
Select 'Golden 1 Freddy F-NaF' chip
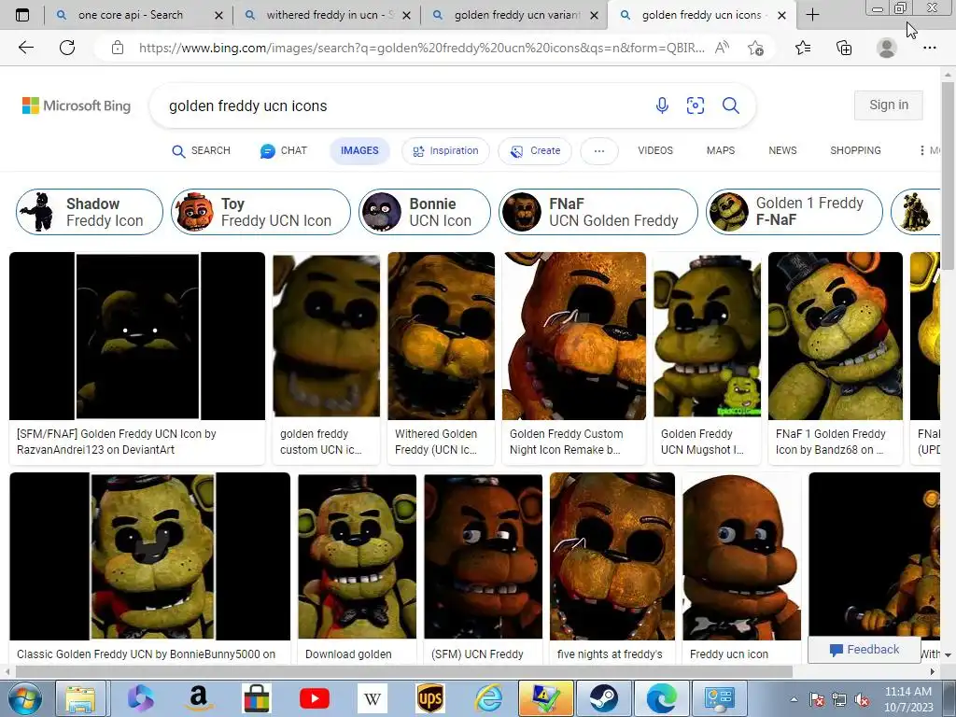pos(794,212)
